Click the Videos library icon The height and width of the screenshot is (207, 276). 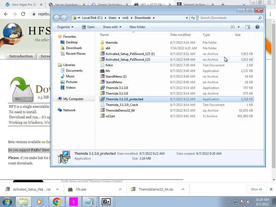coord(63,88)
